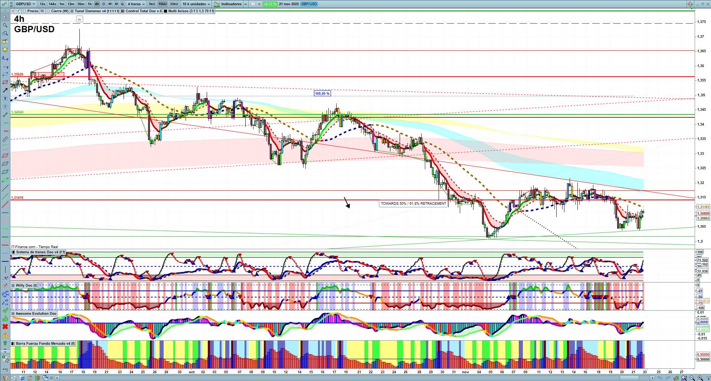
Task: Toggle the Precio checkbox
Action: pos(24,11)
